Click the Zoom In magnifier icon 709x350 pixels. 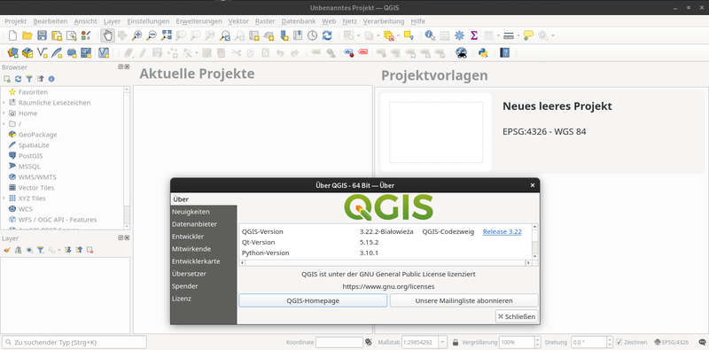coord(136,35)
